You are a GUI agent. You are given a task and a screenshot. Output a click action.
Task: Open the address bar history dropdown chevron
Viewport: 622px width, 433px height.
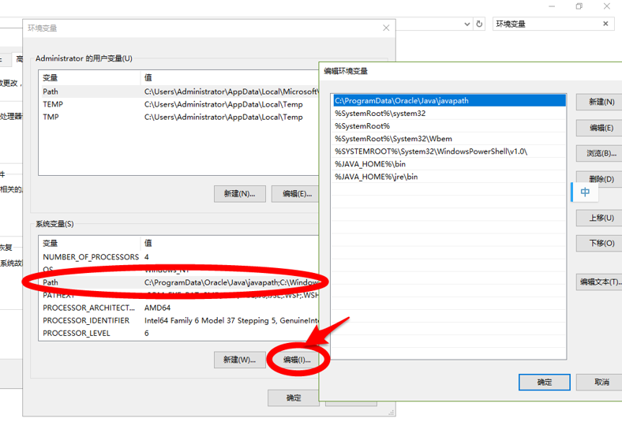(465, 24)
